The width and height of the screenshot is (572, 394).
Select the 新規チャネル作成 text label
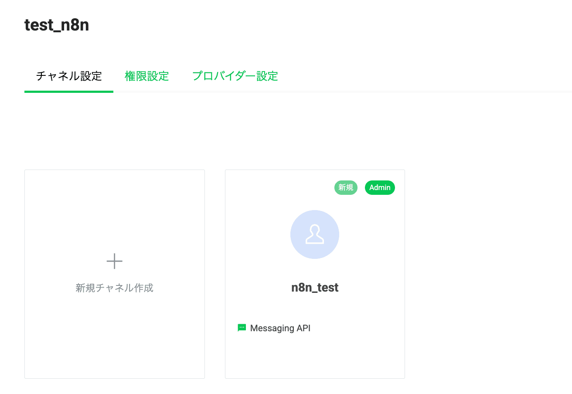(115, 288)
